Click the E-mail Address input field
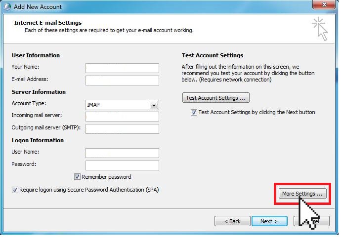 coord(122,81)
